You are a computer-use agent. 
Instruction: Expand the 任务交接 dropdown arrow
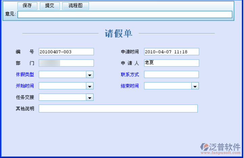click(x=90, y=98)
